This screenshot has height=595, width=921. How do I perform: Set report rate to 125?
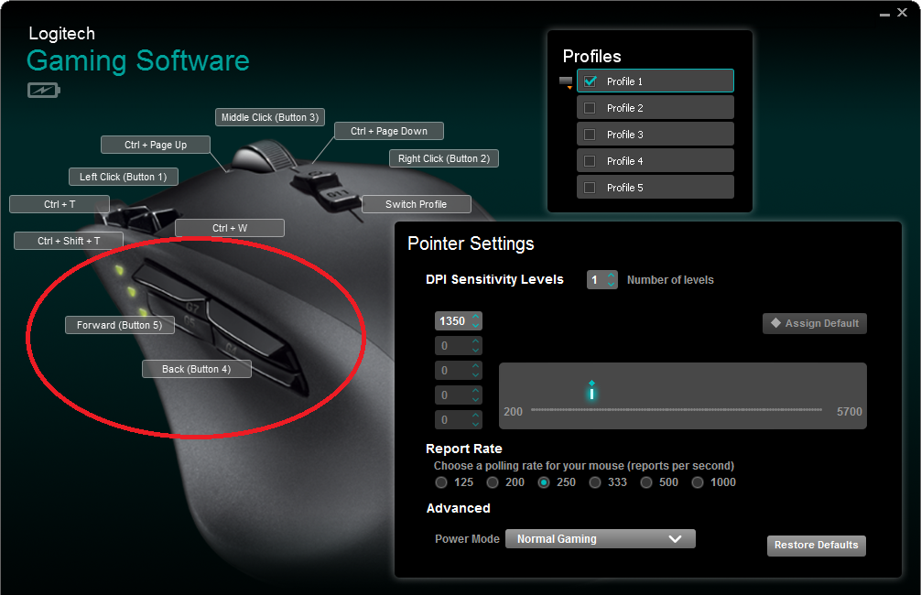click(441, 482)
